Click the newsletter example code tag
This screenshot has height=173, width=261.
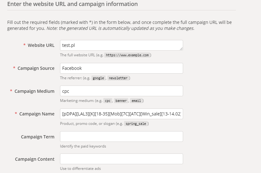(118, 78)
